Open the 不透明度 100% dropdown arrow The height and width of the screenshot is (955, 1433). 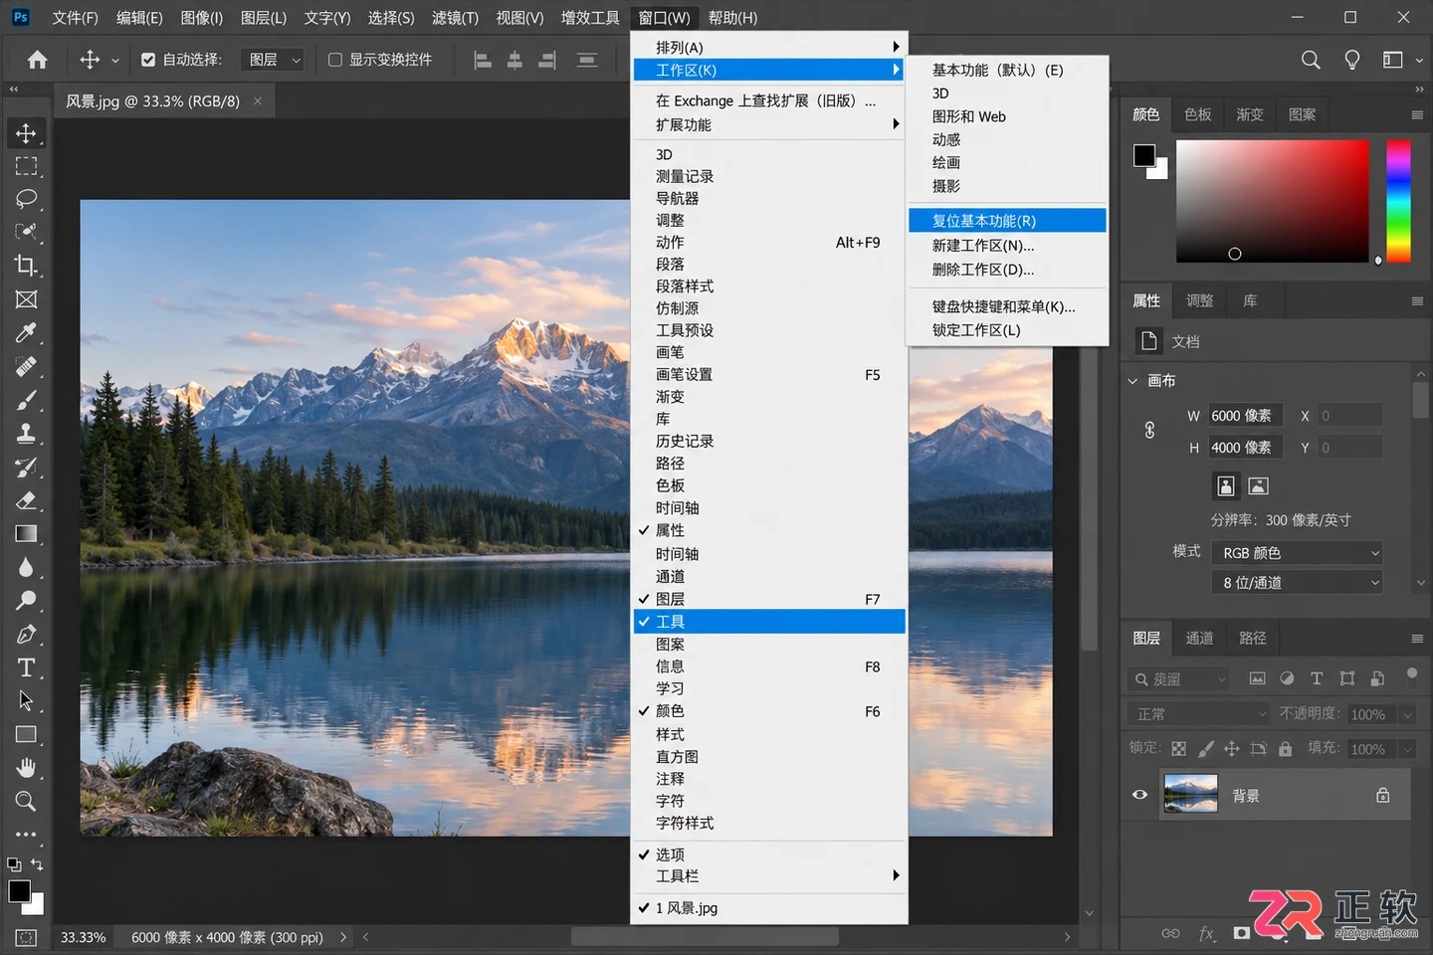pyautogui.click(x=1407, y=714)
